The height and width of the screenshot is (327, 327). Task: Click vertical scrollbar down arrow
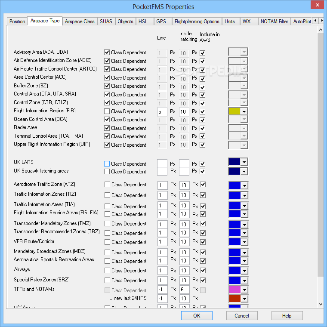click(321, 304)
